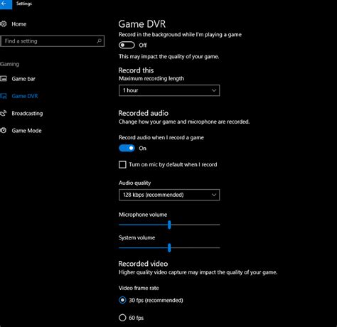The image size is (337, 327).
Task: Click the System volume slider handle
Action: pyautogui.click(x=169, y=247)
